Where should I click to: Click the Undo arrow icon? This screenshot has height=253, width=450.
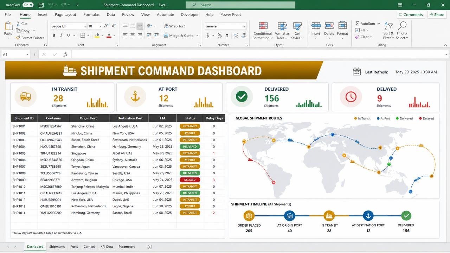(x=51, y=5)
